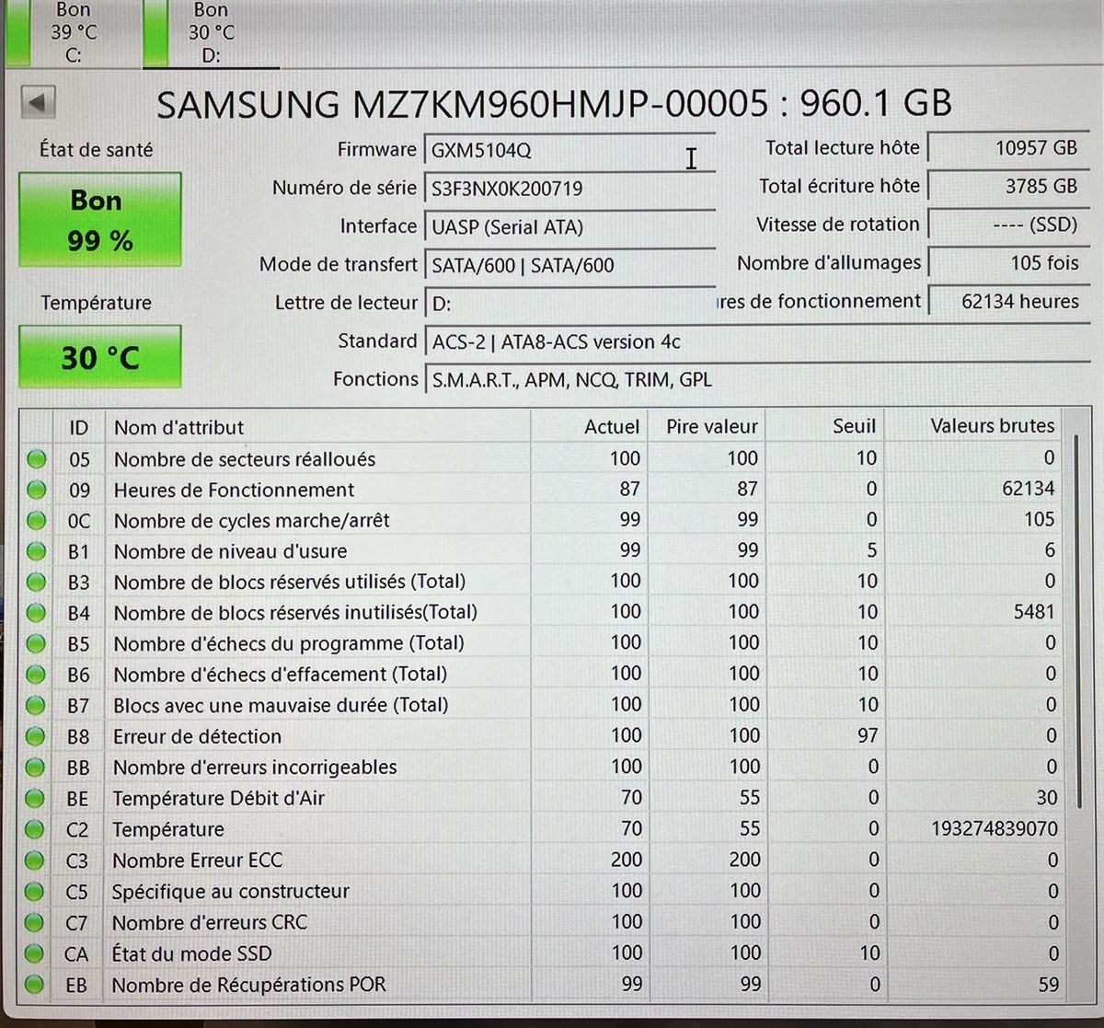Select row Nombre de blocs réservés inutilisés(Total)

pyautogui.click(x=540, y=612)
